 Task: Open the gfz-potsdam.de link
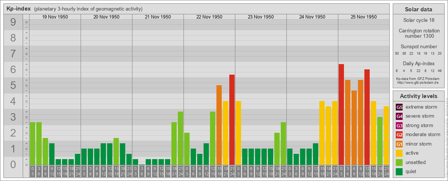coord(418,83)
